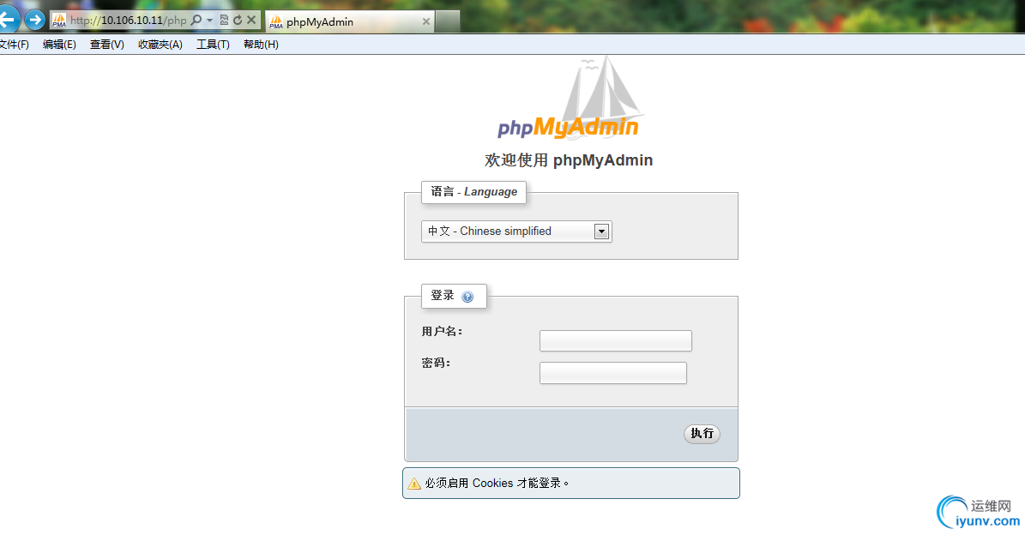Click the browser forward arrow button
Image resolution: width=1025 pixels, height=535 pixels.
[x=34, y=21]
